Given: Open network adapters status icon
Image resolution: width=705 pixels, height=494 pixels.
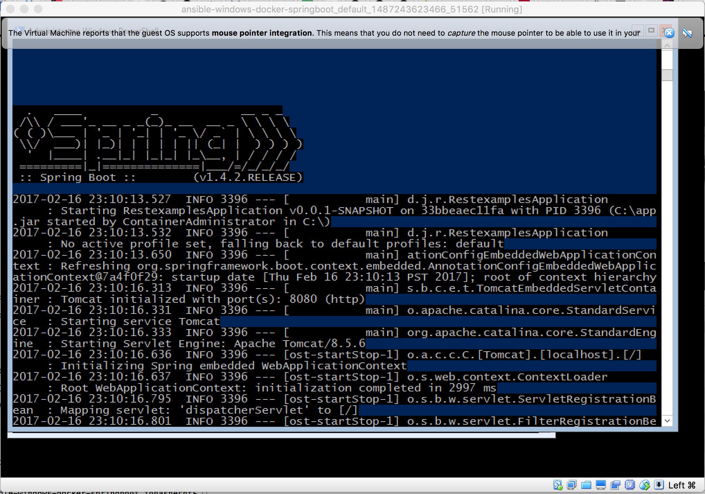Looking at the screenshot, I should tap(572, 485).
